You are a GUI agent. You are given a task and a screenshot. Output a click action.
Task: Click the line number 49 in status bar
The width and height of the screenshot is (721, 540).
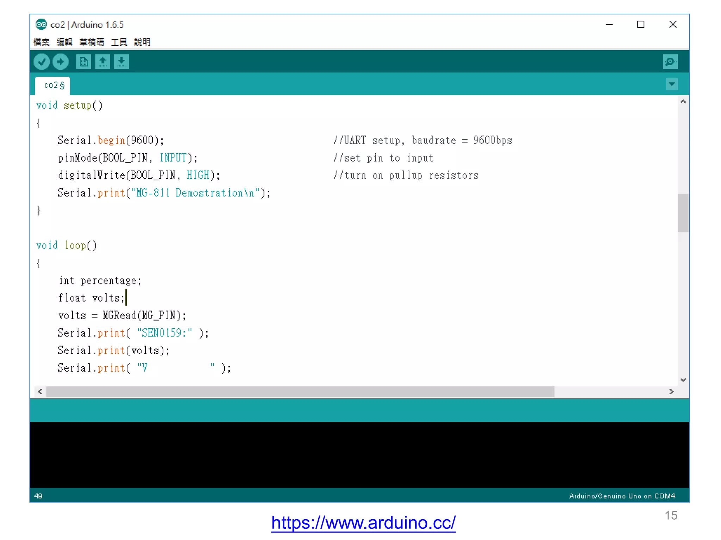pyautogui.click(x=38, y=496)
